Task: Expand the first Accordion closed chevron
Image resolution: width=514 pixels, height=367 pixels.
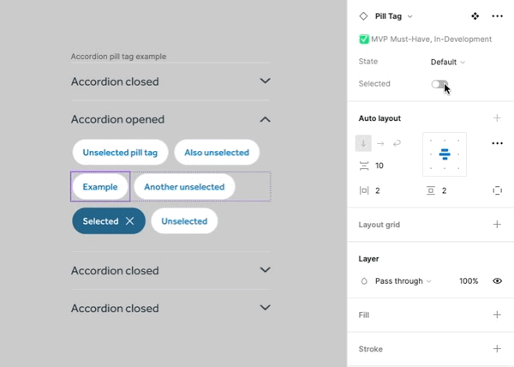Action: click(x=266, y=81)
